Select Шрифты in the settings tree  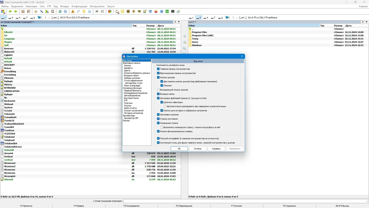click(128, 68)
